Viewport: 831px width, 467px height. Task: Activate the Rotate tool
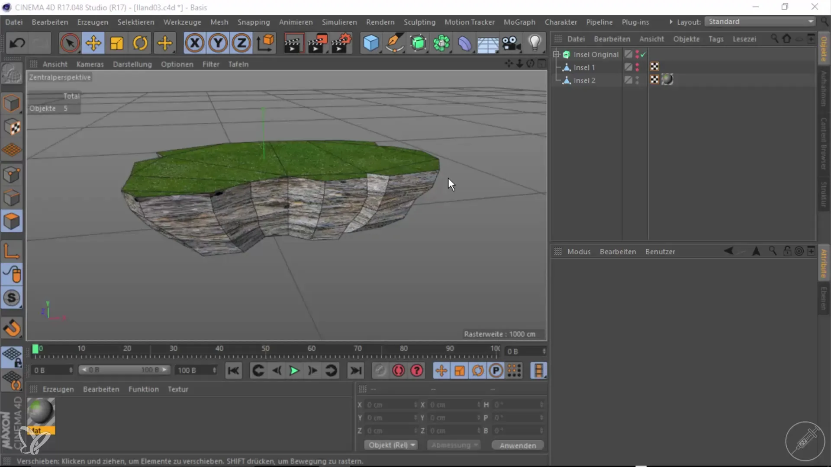pyautogui.click(x=140, y=43)
